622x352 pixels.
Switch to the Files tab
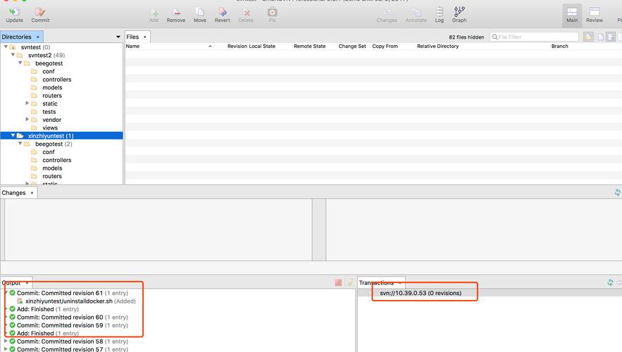[x=132, y=37]
